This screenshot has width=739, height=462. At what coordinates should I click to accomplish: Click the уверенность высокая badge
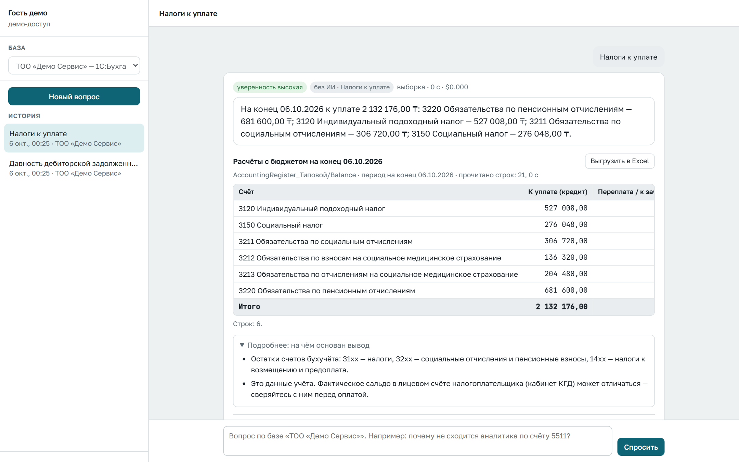(270, 87)
